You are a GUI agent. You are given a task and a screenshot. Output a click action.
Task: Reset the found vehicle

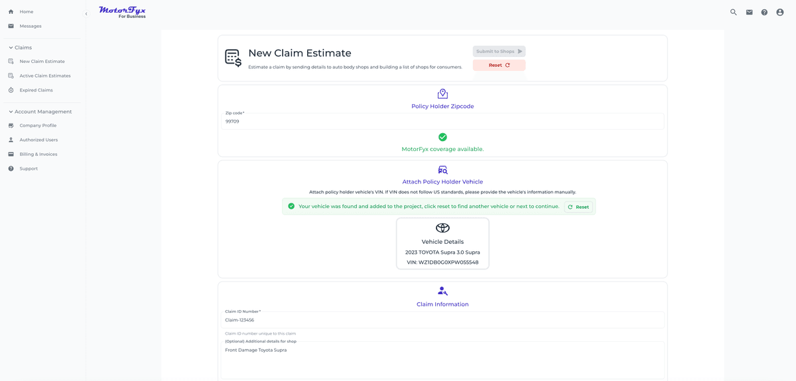point(578,207)
